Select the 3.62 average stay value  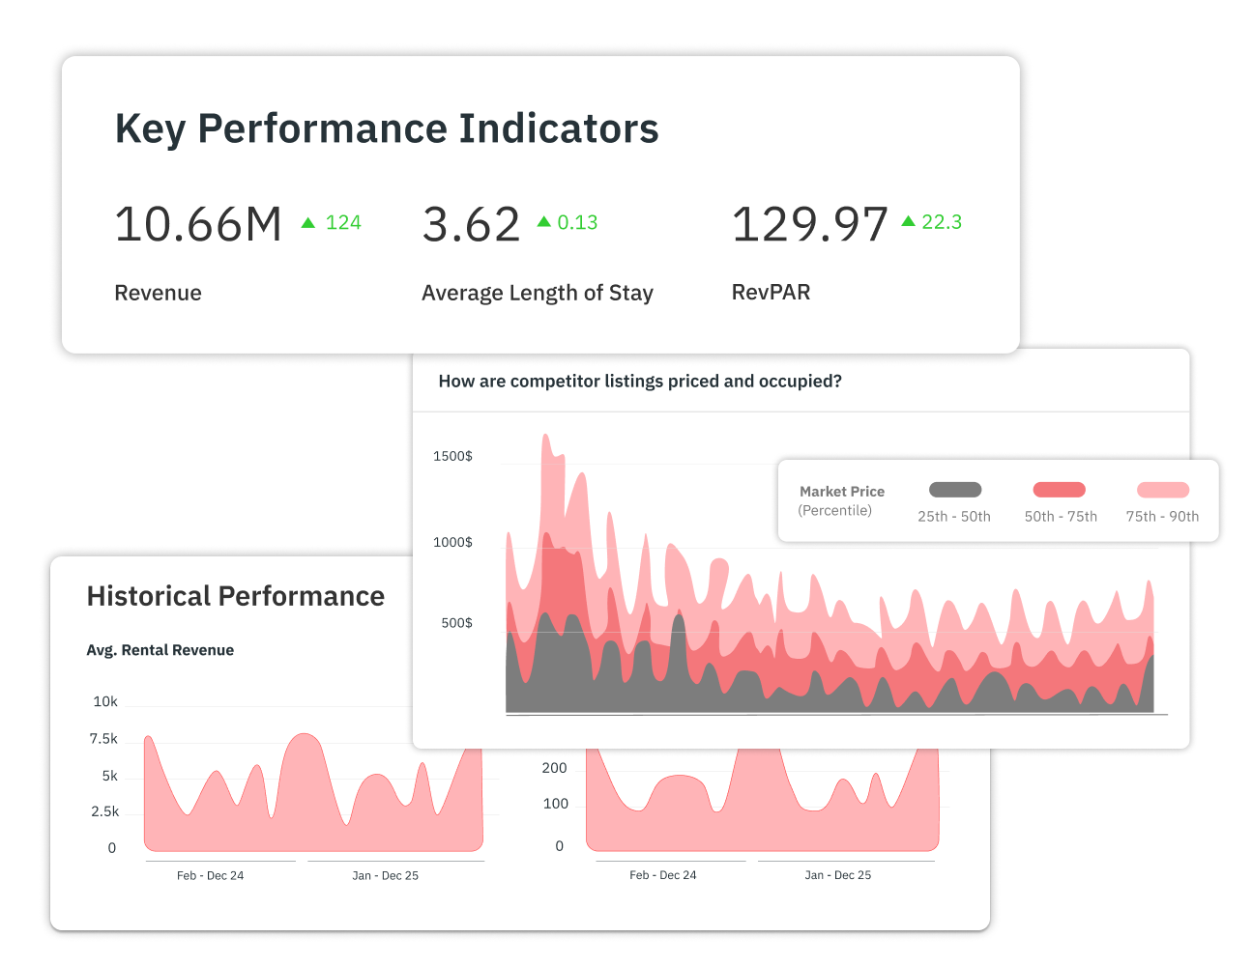[x=472, y=224]
